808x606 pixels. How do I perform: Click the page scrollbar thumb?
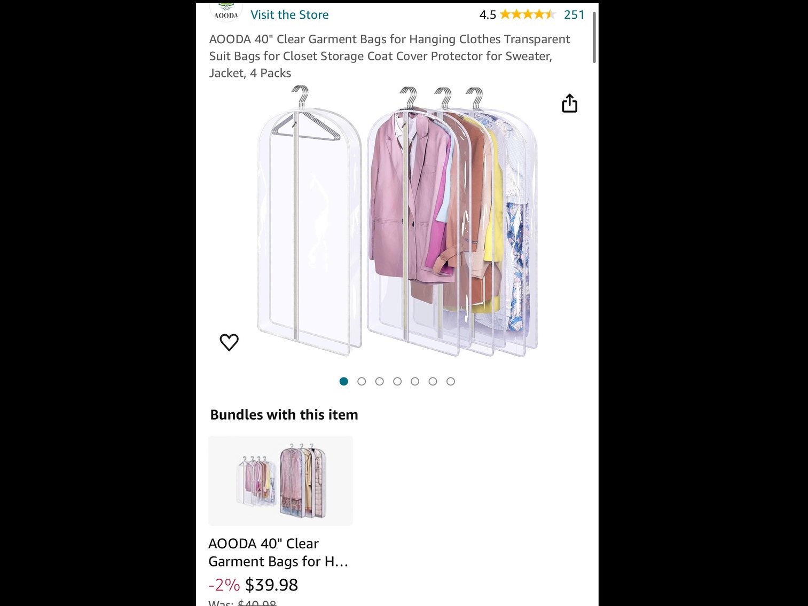pos(594,37)
